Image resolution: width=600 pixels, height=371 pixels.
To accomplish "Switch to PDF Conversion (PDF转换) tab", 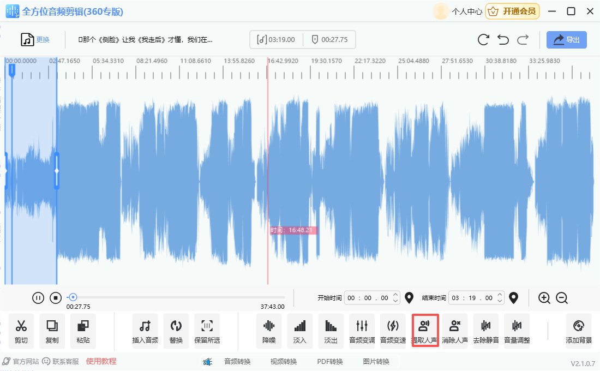I will point(329,361).
